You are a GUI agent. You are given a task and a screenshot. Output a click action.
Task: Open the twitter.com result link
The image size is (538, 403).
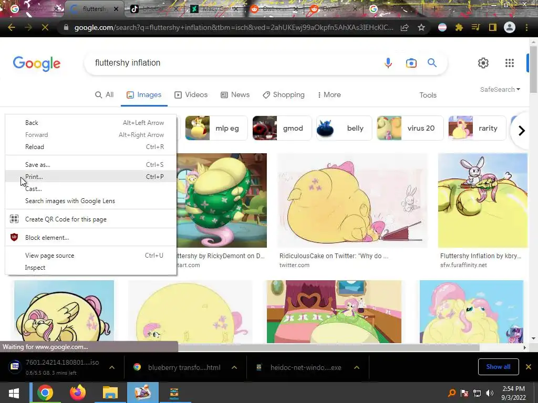coord(294,265)
